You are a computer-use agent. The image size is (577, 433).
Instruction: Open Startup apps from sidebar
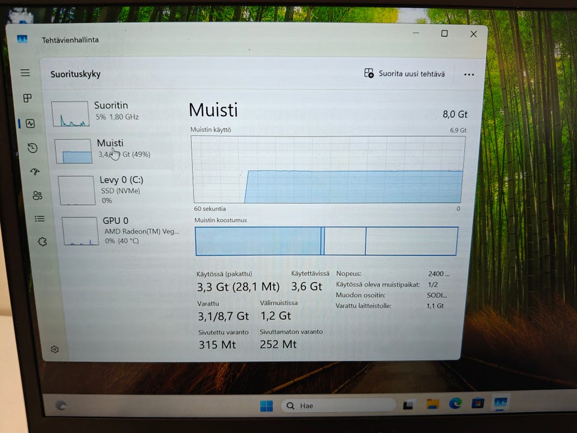click(35, 171)
